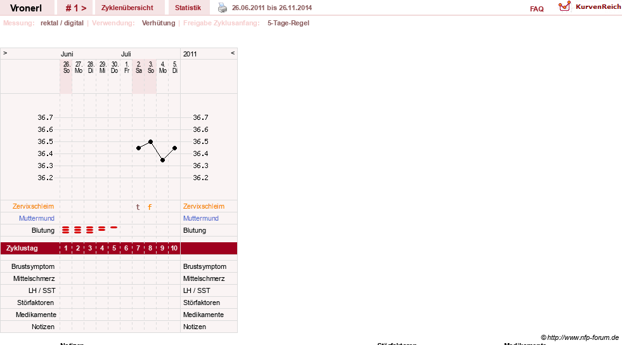The width and height of the screenshot is (622, 345).
Task: Click the left Notizen row label
Action: pos(43,327)
